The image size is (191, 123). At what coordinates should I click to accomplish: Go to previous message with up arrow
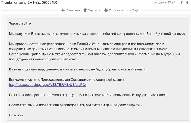tap(181, 2)
